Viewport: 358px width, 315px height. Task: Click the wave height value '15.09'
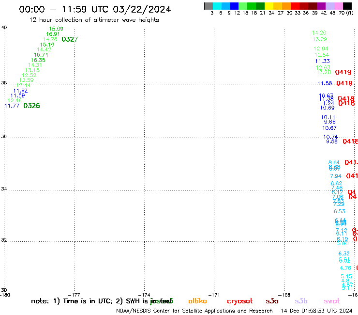point(56,29)
